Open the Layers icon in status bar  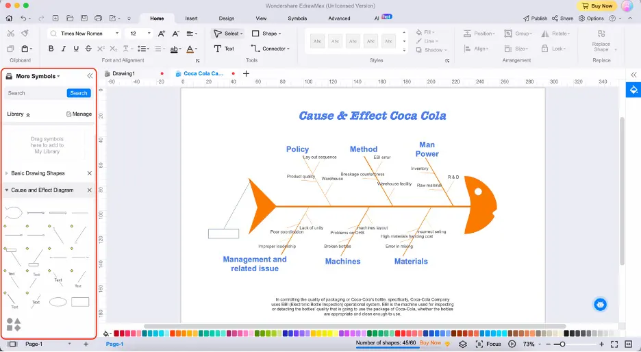point(463,344)
